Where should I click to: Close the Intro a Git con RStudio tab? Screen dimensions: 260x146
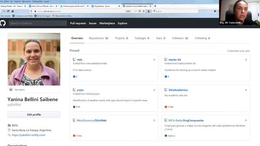56,6
